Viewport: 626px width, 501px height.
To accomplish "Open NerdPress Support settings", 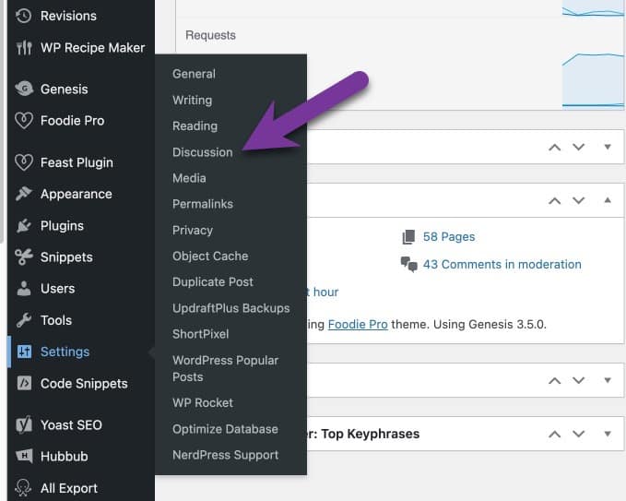I will click(226, 455).
